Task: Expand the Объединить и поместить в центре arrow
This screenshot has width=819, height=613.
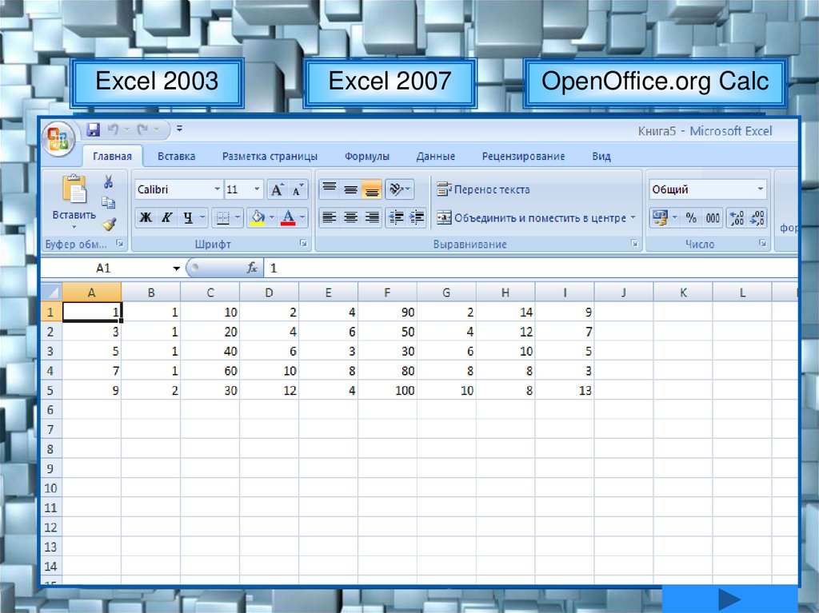Action: pyautogui.click(x=633, y=217)
